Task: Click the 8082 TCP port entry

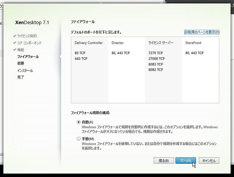Action: (155, 70)
